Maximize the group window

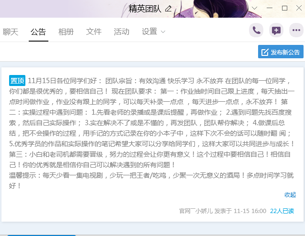[x=284, y=8]
